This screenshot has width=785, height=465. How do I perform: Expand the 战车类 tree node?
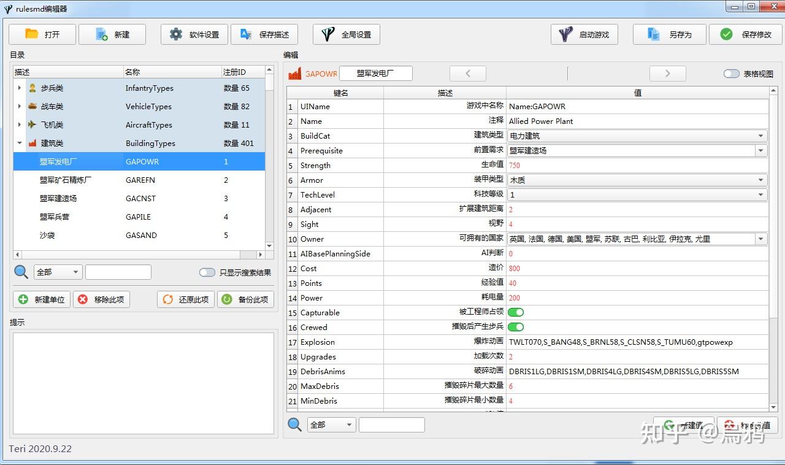(x=20, y=106)
